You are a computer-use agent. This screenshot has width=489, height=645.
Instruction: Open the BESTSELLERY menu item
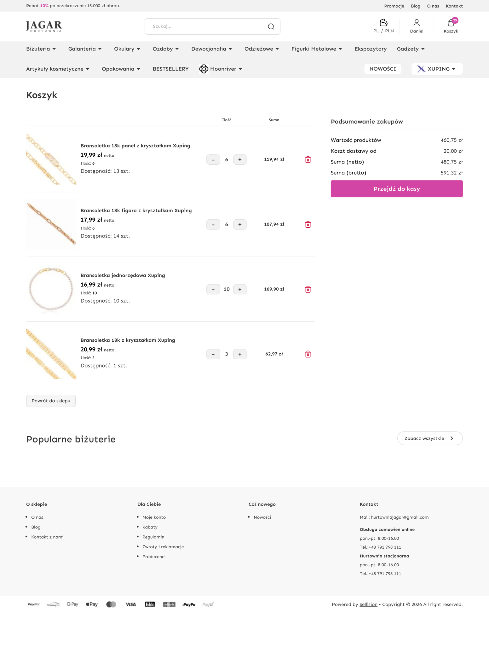[x=170, y=69]
